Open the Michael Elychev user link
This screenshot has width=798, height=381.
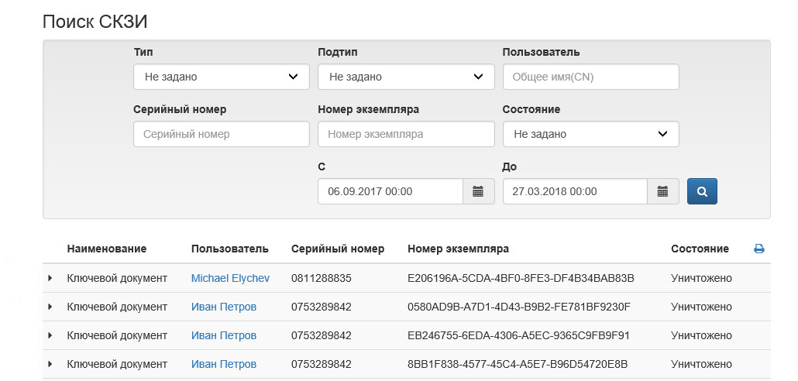coord(231,278)
